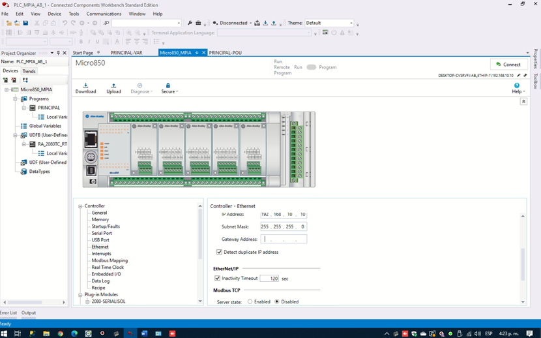Image resolution: width=541 pixels, height=338 pixels.
Task: Pin the Project Organizer panel
Action: (58, 53)
